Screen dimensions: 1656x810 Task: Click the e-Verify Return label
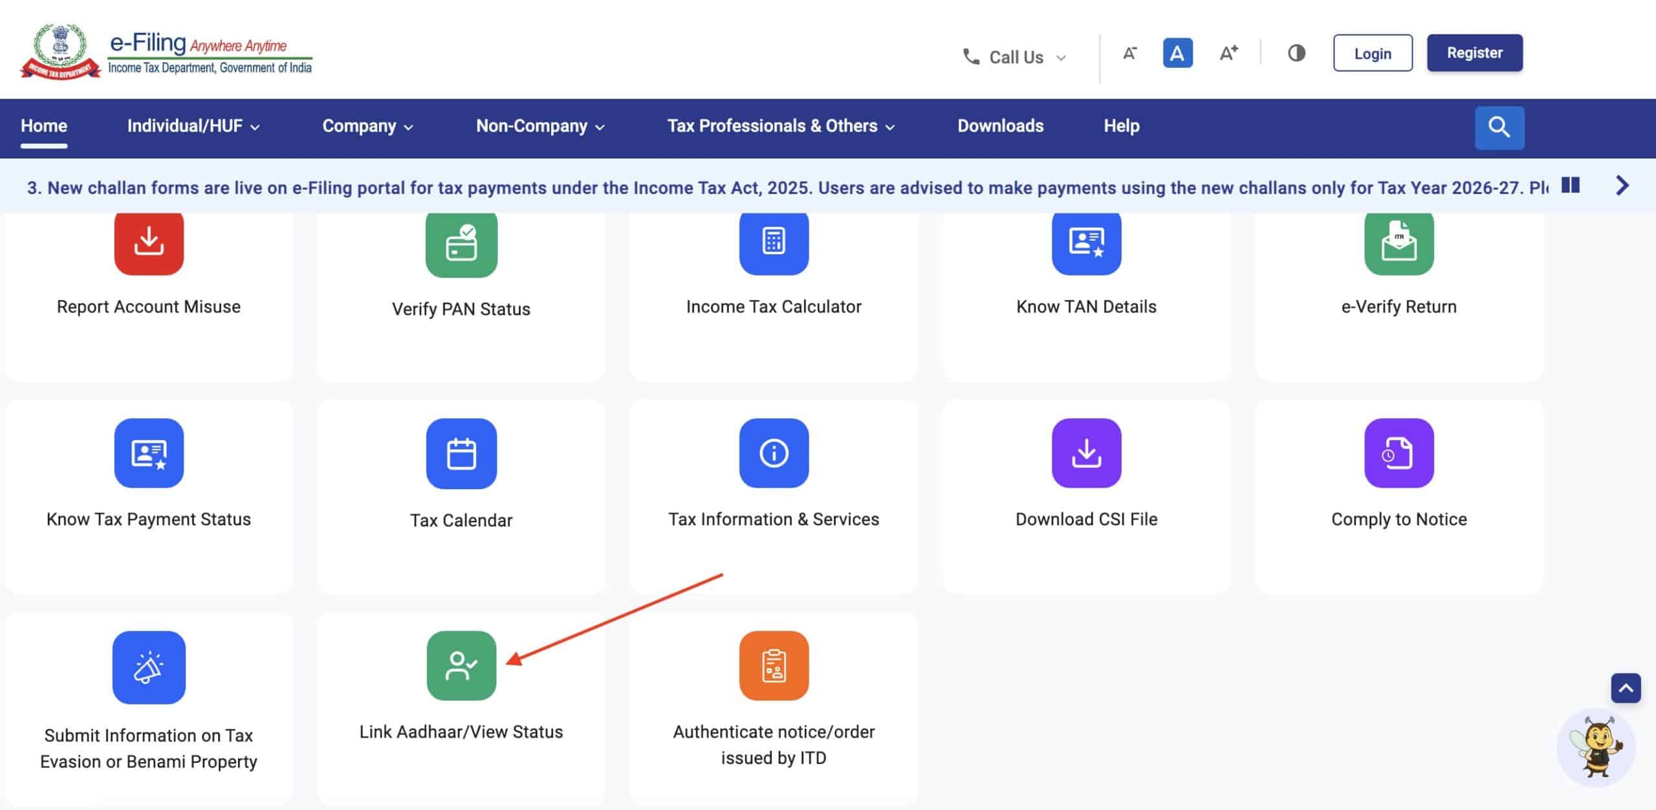click(x=1399, y=307)
